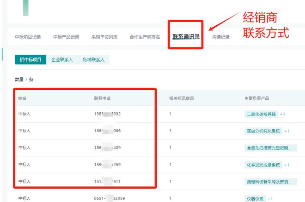
Task: Select the 合作生产商排名 tab
Action: tap(145, 37)
